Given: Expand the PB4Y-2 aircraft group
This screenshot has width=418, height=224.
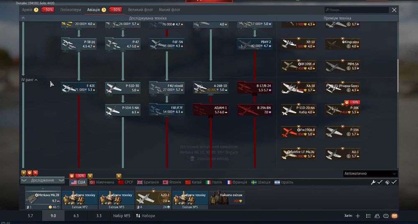Looking at the screenshot, I should click(255, 44).
